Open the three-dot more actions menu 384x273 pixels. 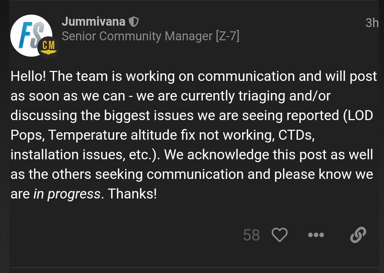[316, 235]
